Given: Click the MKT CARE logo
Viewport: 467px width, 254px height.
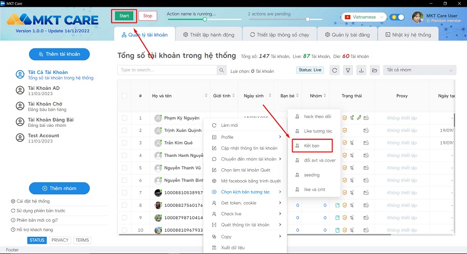Looking at the screenshot, I should (53, 20).
